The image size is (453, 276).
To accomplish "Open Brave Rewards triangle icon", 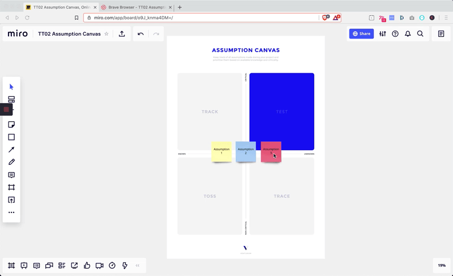I will (x=336, y=18).
